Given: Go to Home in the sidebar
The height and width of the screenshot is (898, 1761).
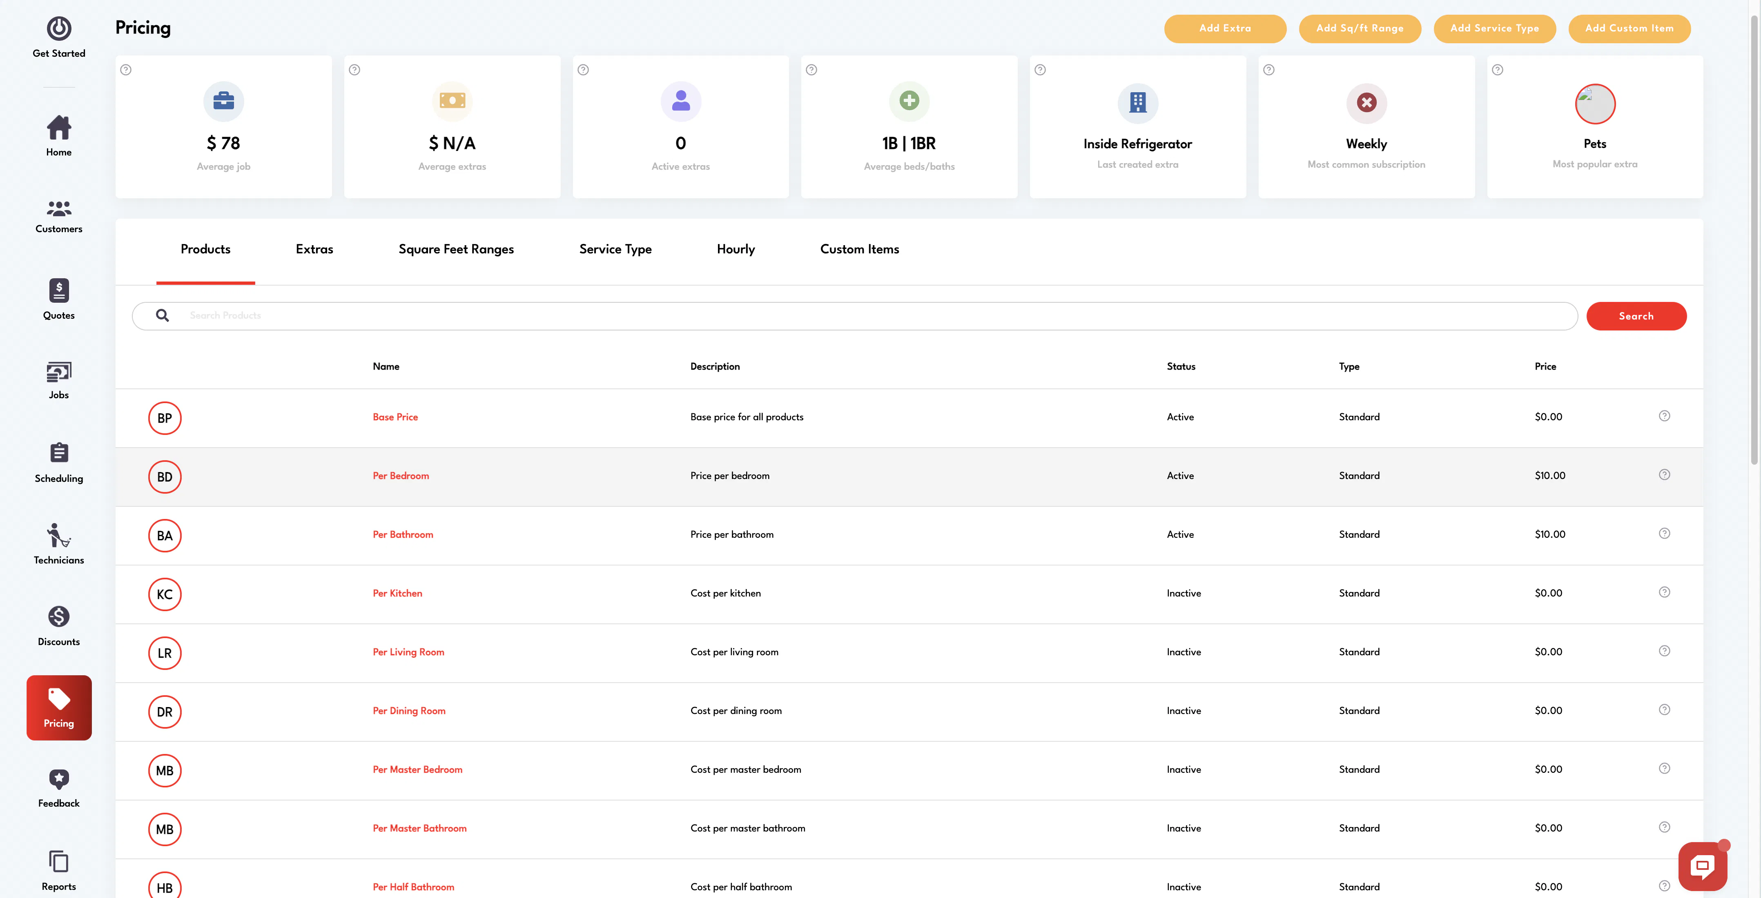Looking at the screenshot, I should click(59, 136).
